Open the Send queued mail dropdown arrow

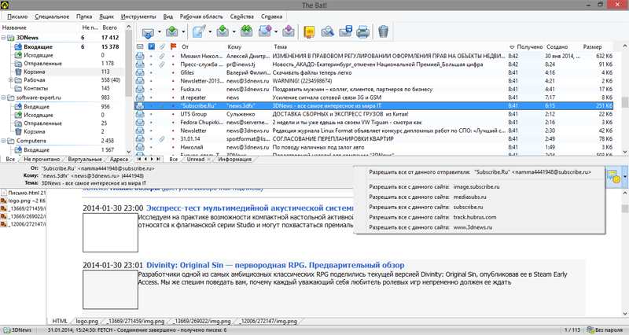183,31
